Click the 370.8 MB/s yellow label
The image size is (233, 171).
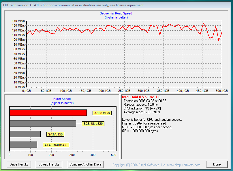click(x=102, y=113)
